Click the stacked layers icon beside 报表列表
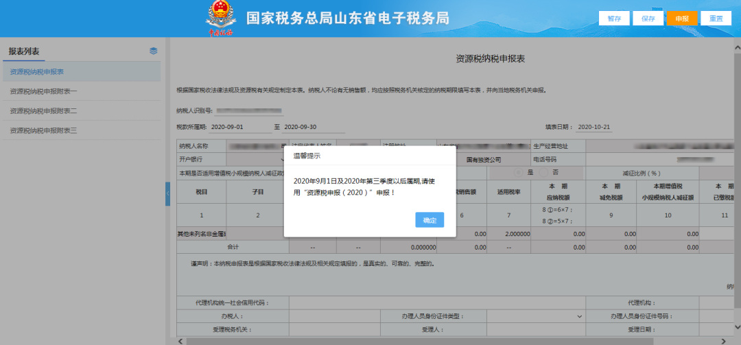This screenshot has height=345, width=741. [154, 51]
